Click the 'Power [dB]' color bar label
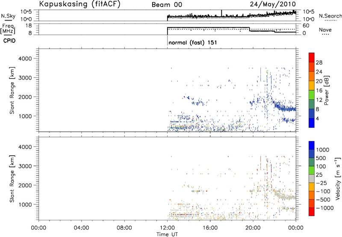The width and height of the screenshot is (342, 237). click(327, 90)
